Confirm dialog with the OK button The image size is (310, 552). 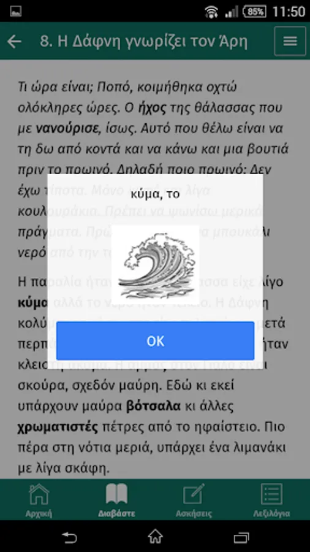point(155,341)
